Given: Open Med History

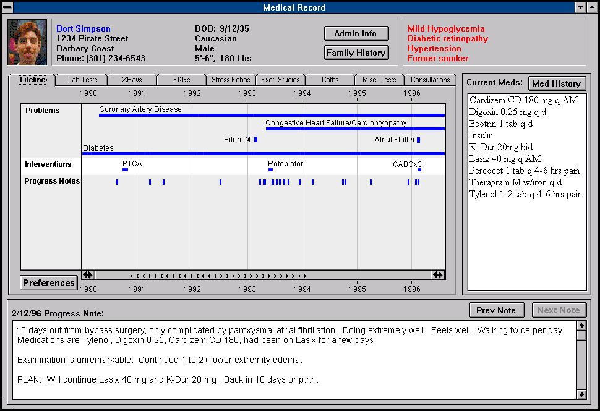Looking at the screenshot, I should point(557,83).
